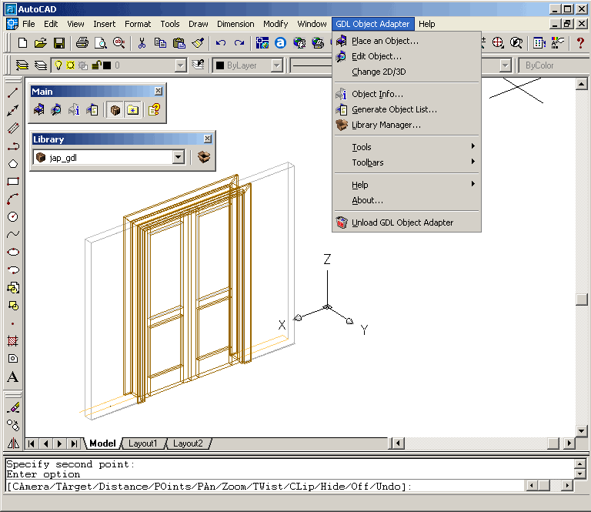Close the Main floating toolbar
The image size is (591, 512).
coord(159,91)
